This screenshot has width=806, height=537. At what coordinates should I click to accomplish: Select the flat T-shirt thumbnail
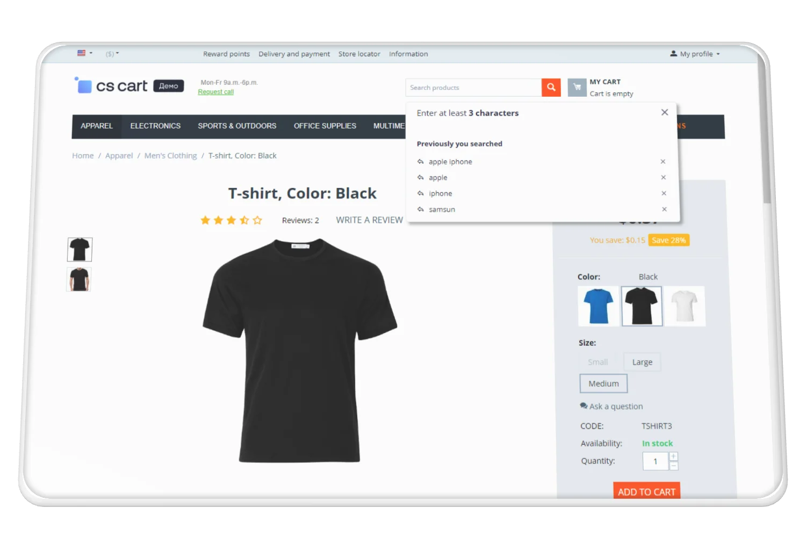pyautogui.click(x=80, y=250)
